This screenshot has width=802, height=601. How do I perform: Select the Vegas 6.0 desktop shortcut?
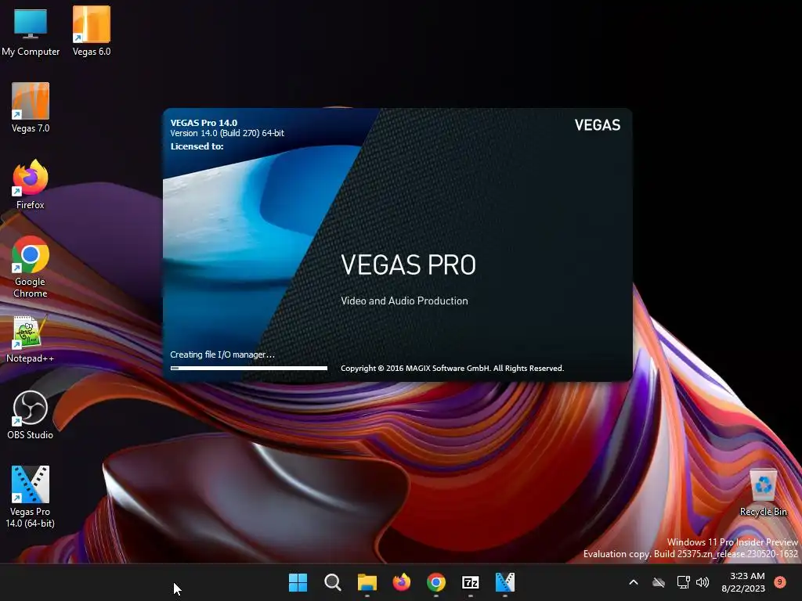tap(92, 31)
